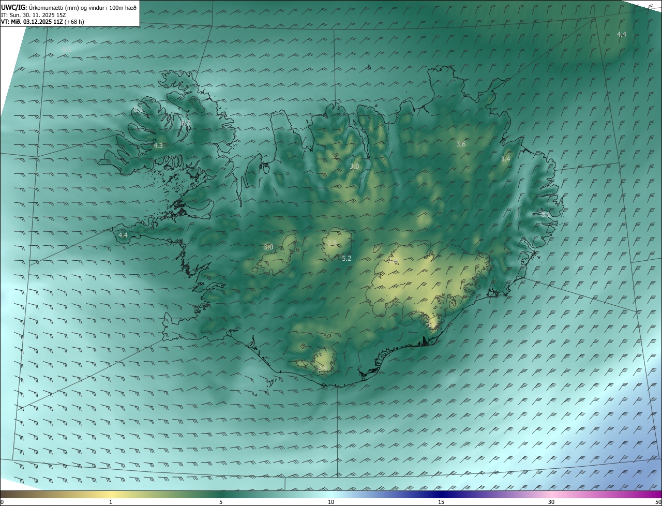Click the dark navy color bar segment above tick 15
Image resolution: width=662 pixels, height=506 pixels.
coord(441,494)
